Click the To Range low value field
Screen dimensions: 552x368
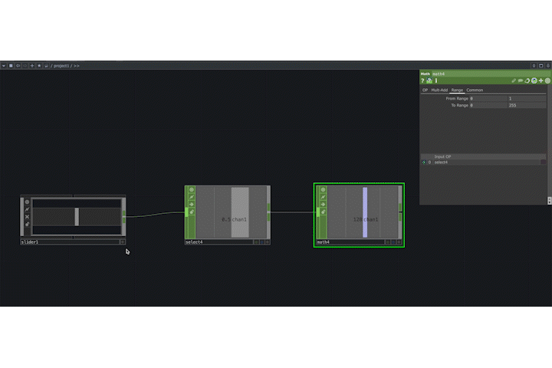tap(488, 105)
